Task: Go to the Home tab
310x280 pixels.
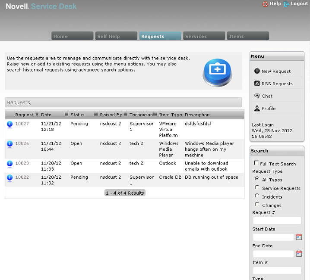Action: [73, 36]
